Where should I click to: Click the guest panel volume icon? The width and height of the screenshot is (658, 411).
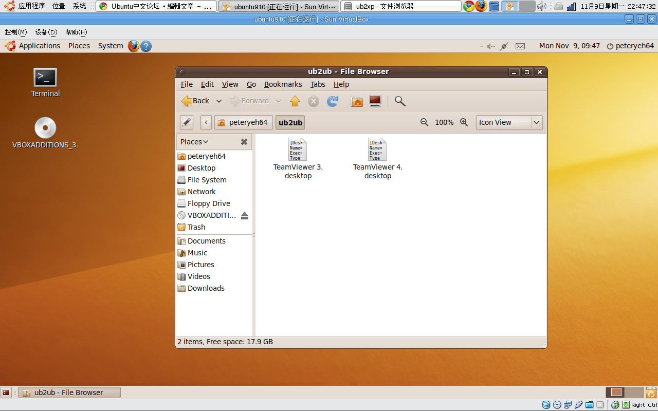pyautogui.click(x=491, y=46)
